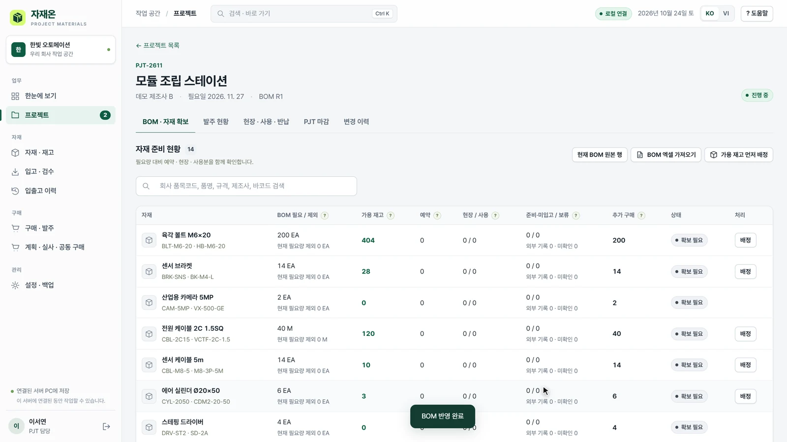Click the box icon of 센서 브라켓 row
This screenshot has height=442, width=787.
(x=149, y=272)
